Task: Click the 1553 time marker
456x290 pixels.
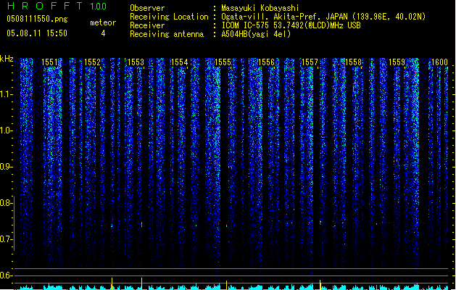Action: click(136, 62)
